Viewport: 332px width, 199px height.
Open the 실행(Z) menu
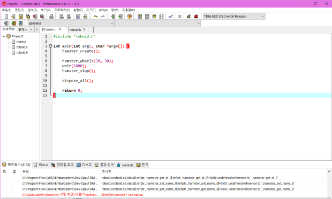point(78,10)
